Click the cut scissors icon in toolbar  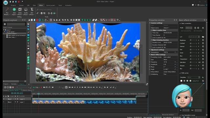(29, 20)
